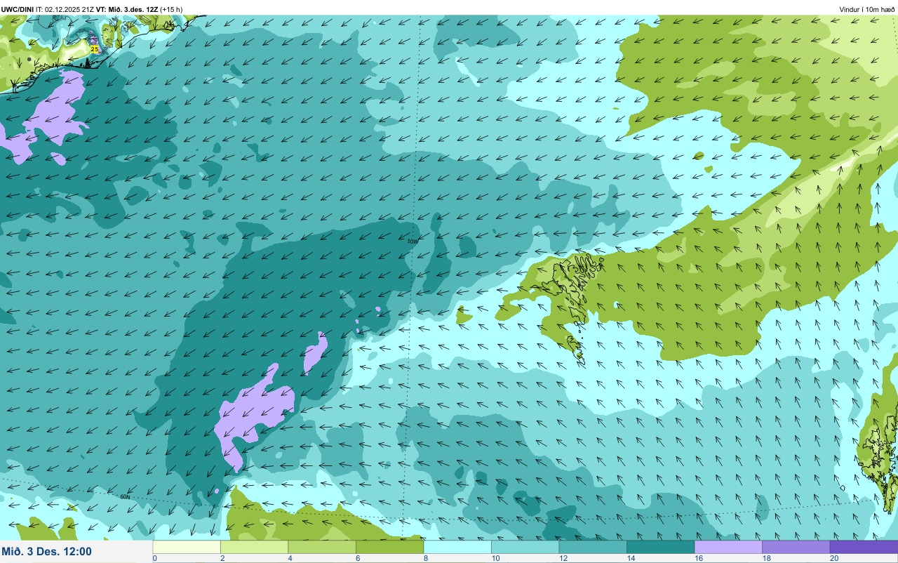Click the yellow '25' wind value marker
Viewport: 898px width, 563px height.
click(x=95, y=49)
